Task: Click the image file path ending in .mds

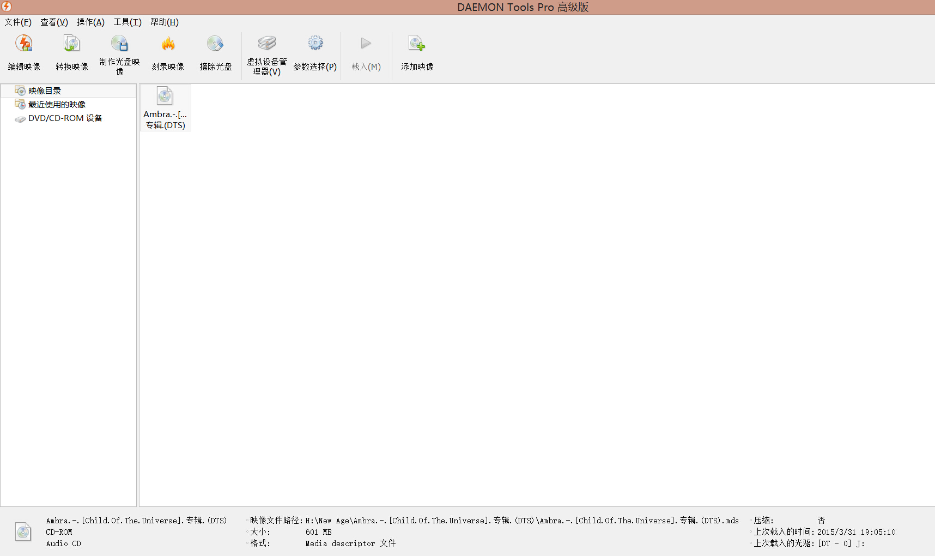Action: click(522, 521)
